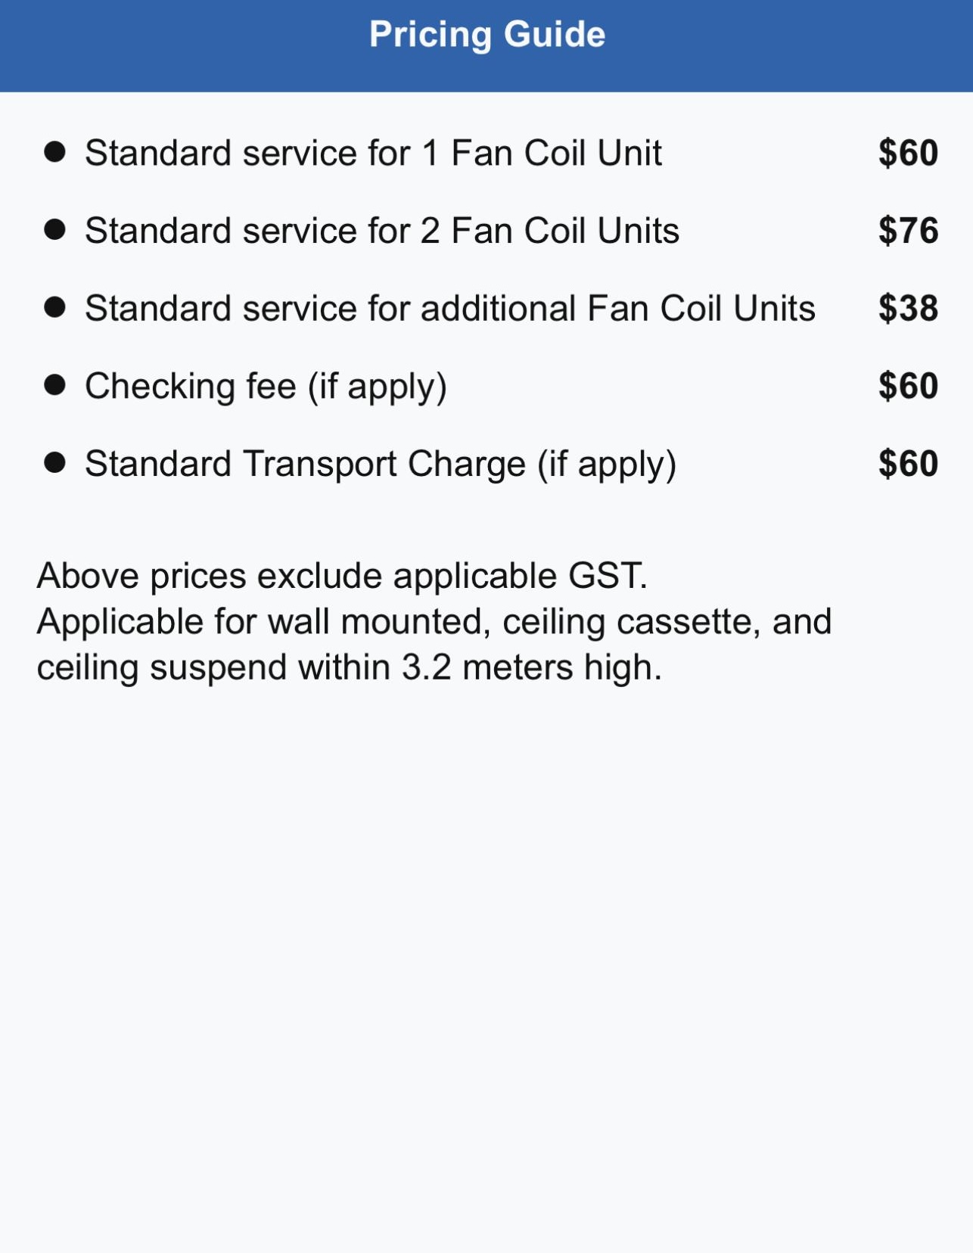Tap the 'Above prices exclude applicable GST' note
Viewport: 973px width, 1253px height.
point(342,577)
